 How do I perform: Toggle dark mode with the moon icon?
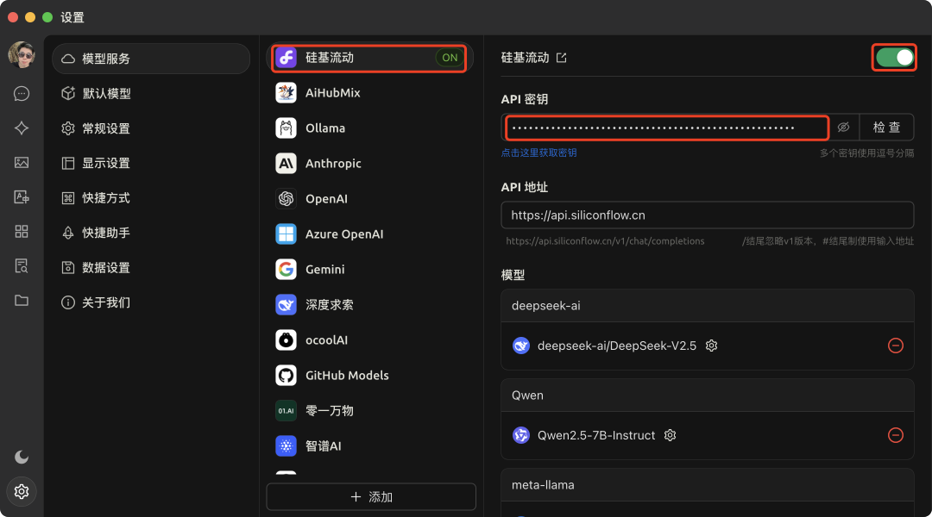click(22, 457)
